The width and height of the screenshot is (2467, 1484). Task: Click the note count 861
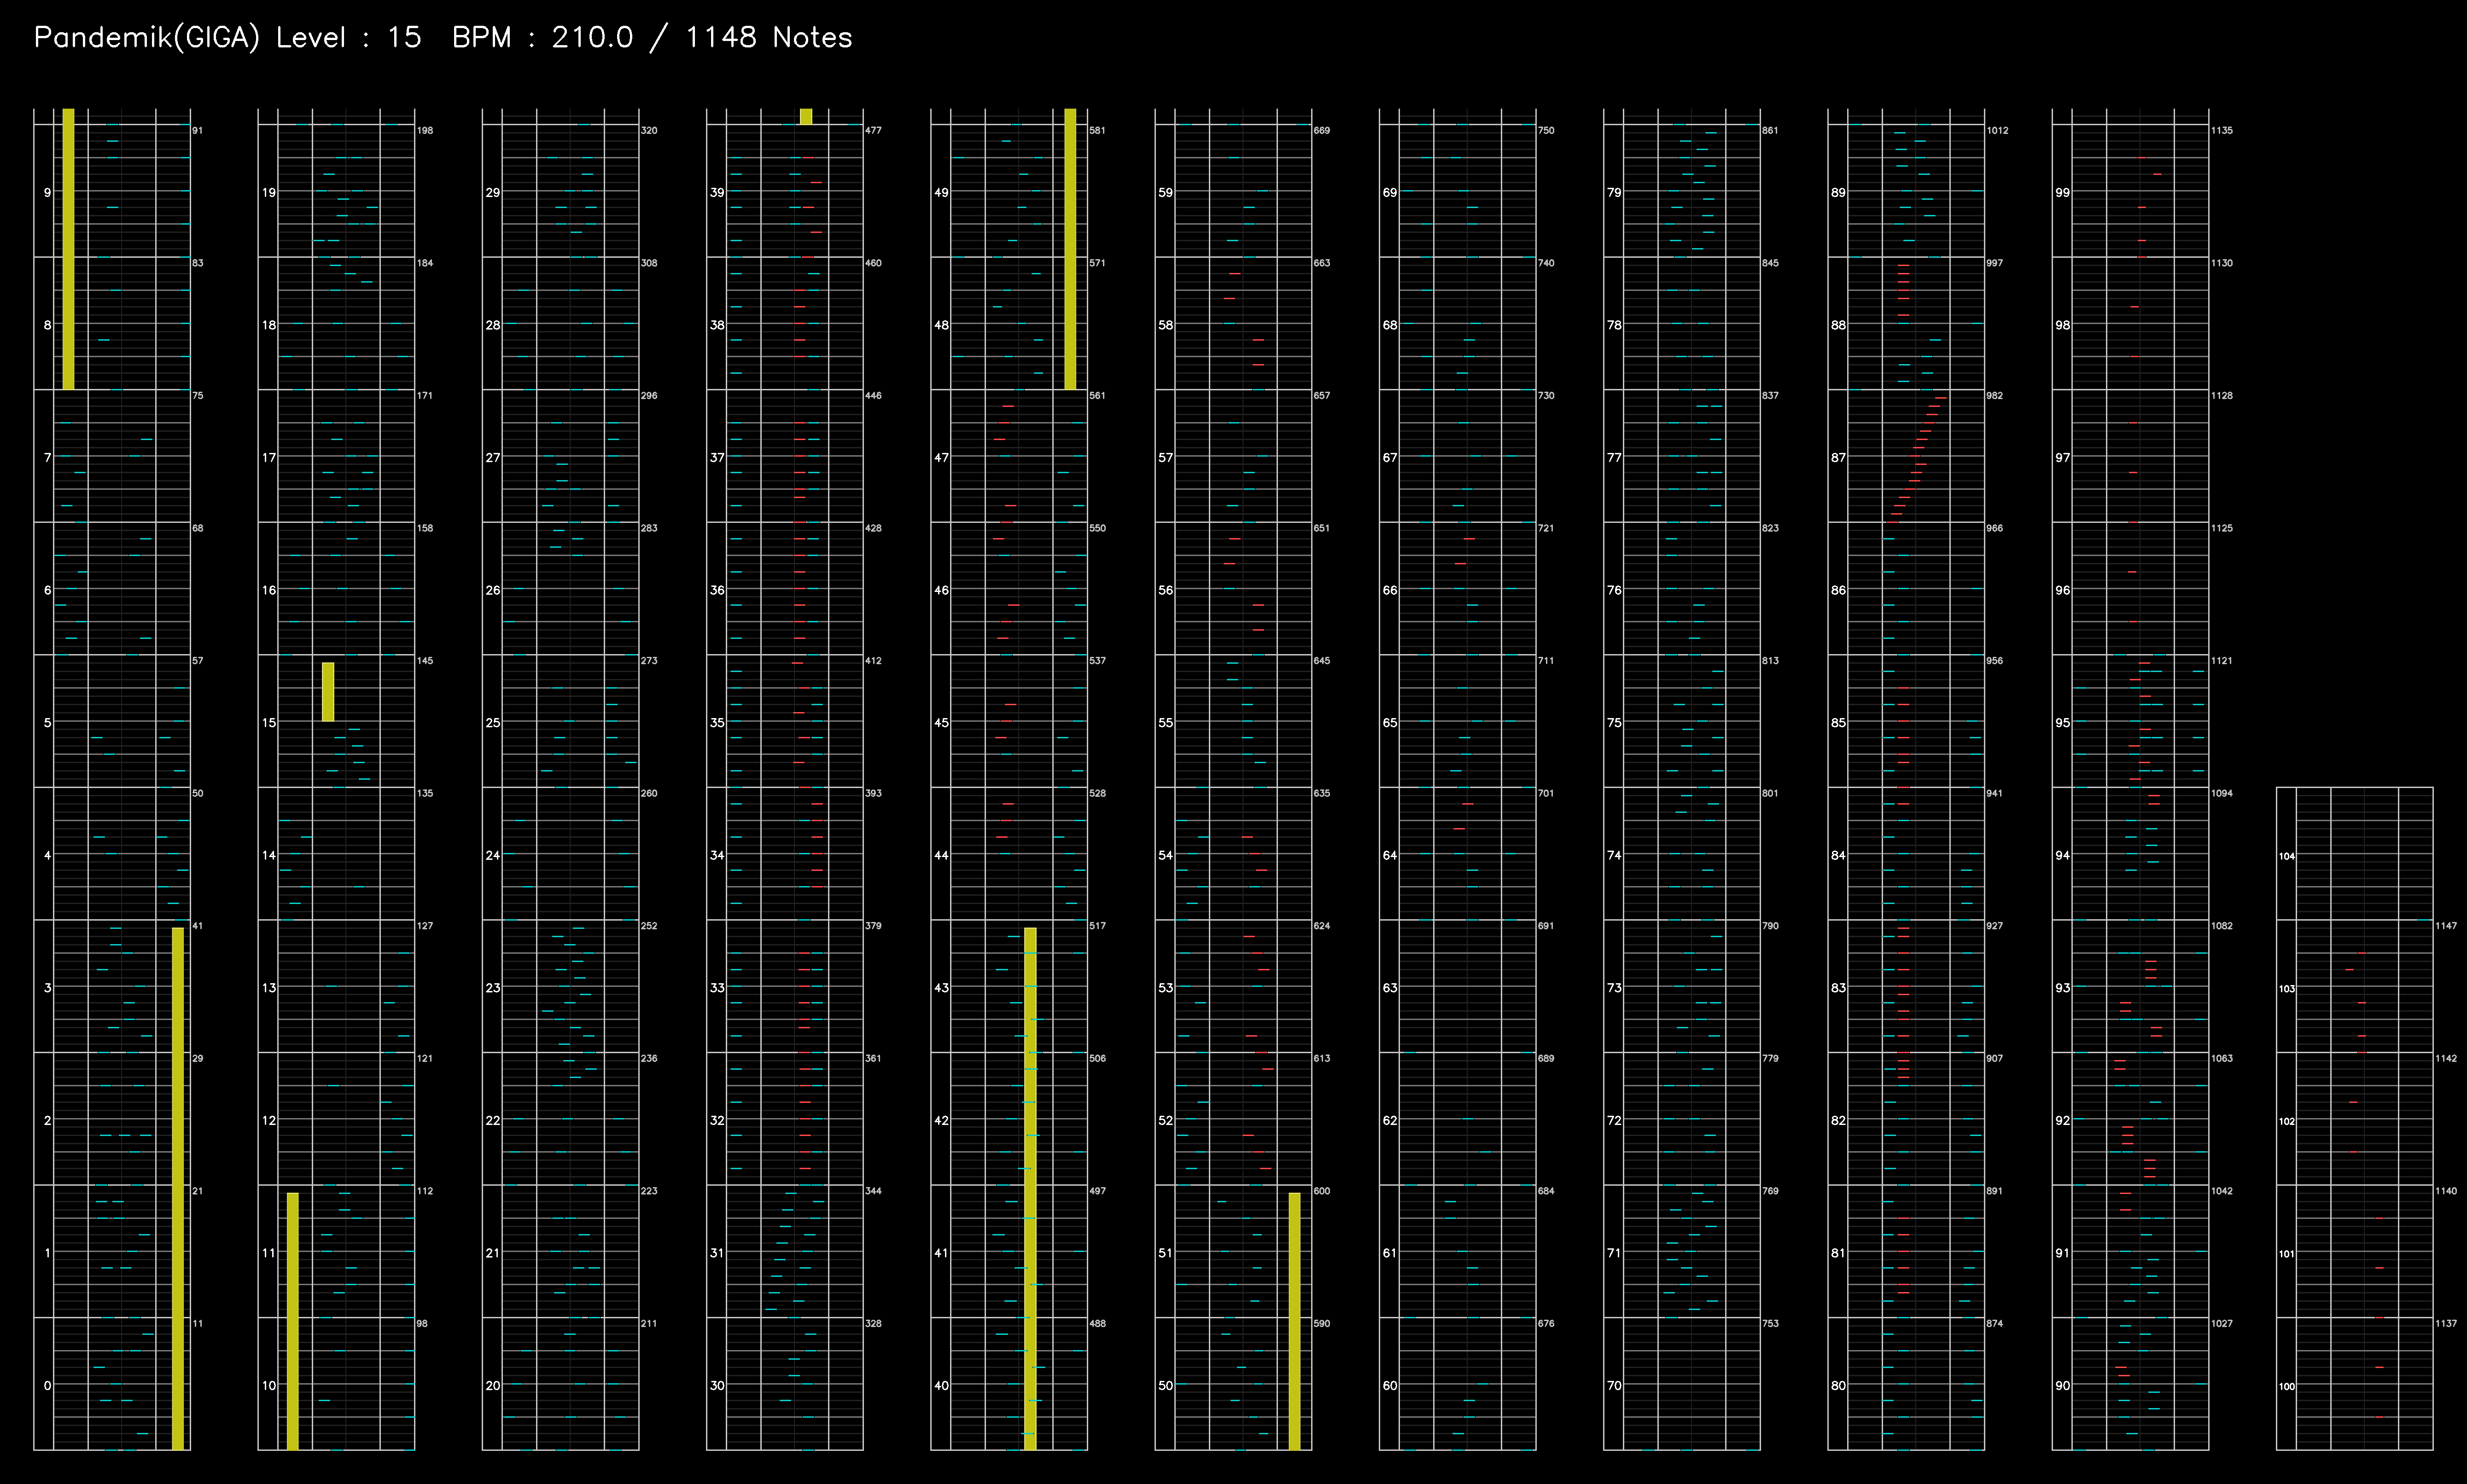[x=1770, y=131]
